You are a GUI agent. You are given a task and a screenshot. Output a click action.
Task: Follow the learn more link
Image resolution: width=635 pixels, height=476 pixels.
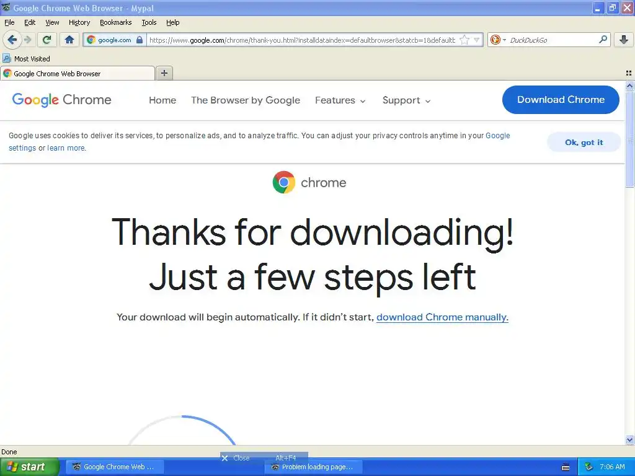(x=66, y=148)
